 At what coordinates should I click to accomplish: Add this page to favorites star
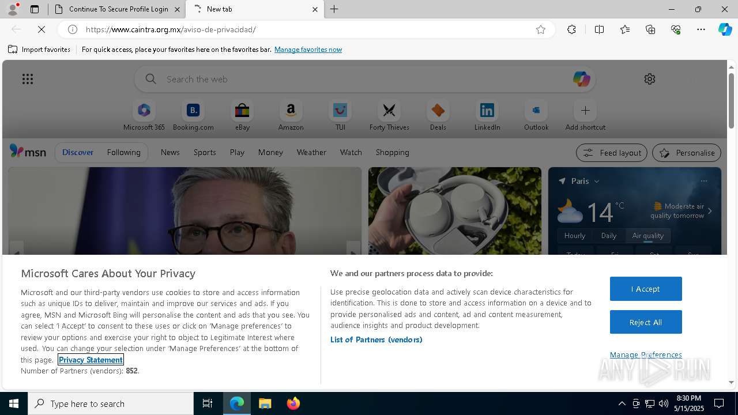[x=541, y=29]
